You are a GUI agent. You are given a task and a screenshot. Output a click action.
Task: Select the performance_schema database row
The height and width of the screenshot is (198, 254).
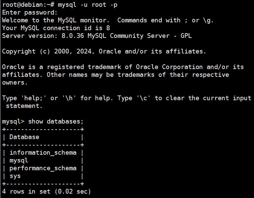click(43, 168)
